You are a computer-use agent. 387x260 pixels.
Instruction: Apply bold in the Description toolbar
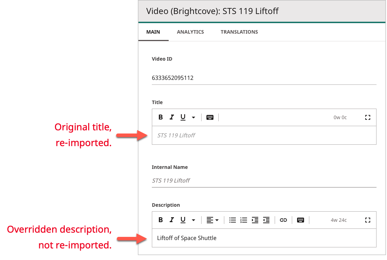tap(160, 220)
